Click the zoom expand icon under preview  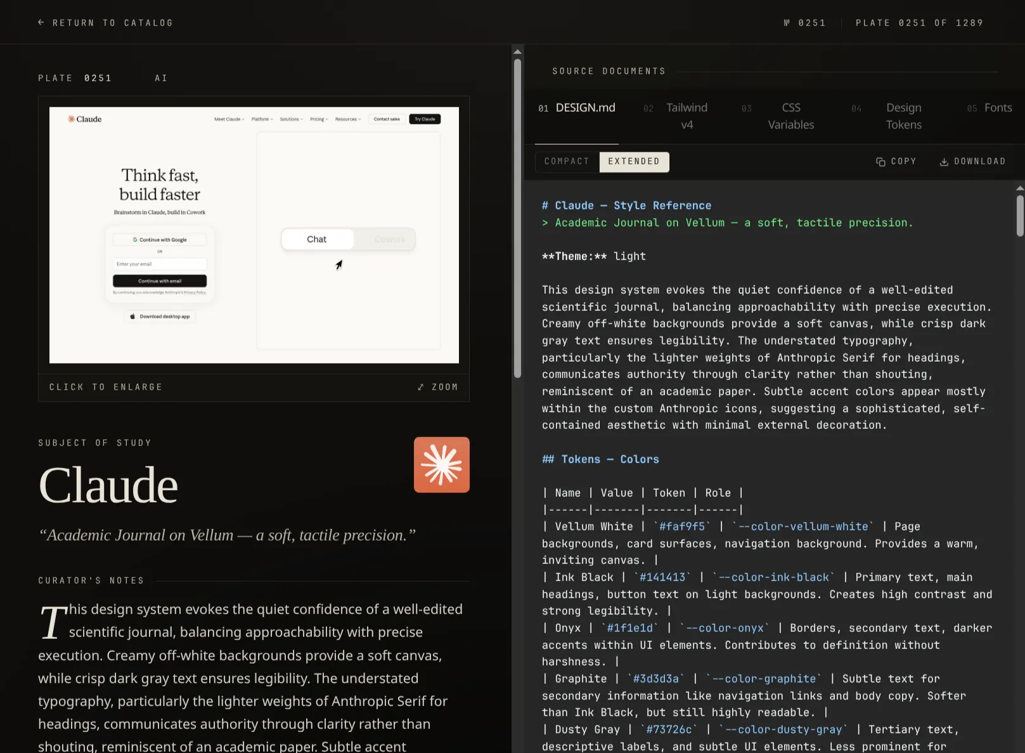point(421,387)
